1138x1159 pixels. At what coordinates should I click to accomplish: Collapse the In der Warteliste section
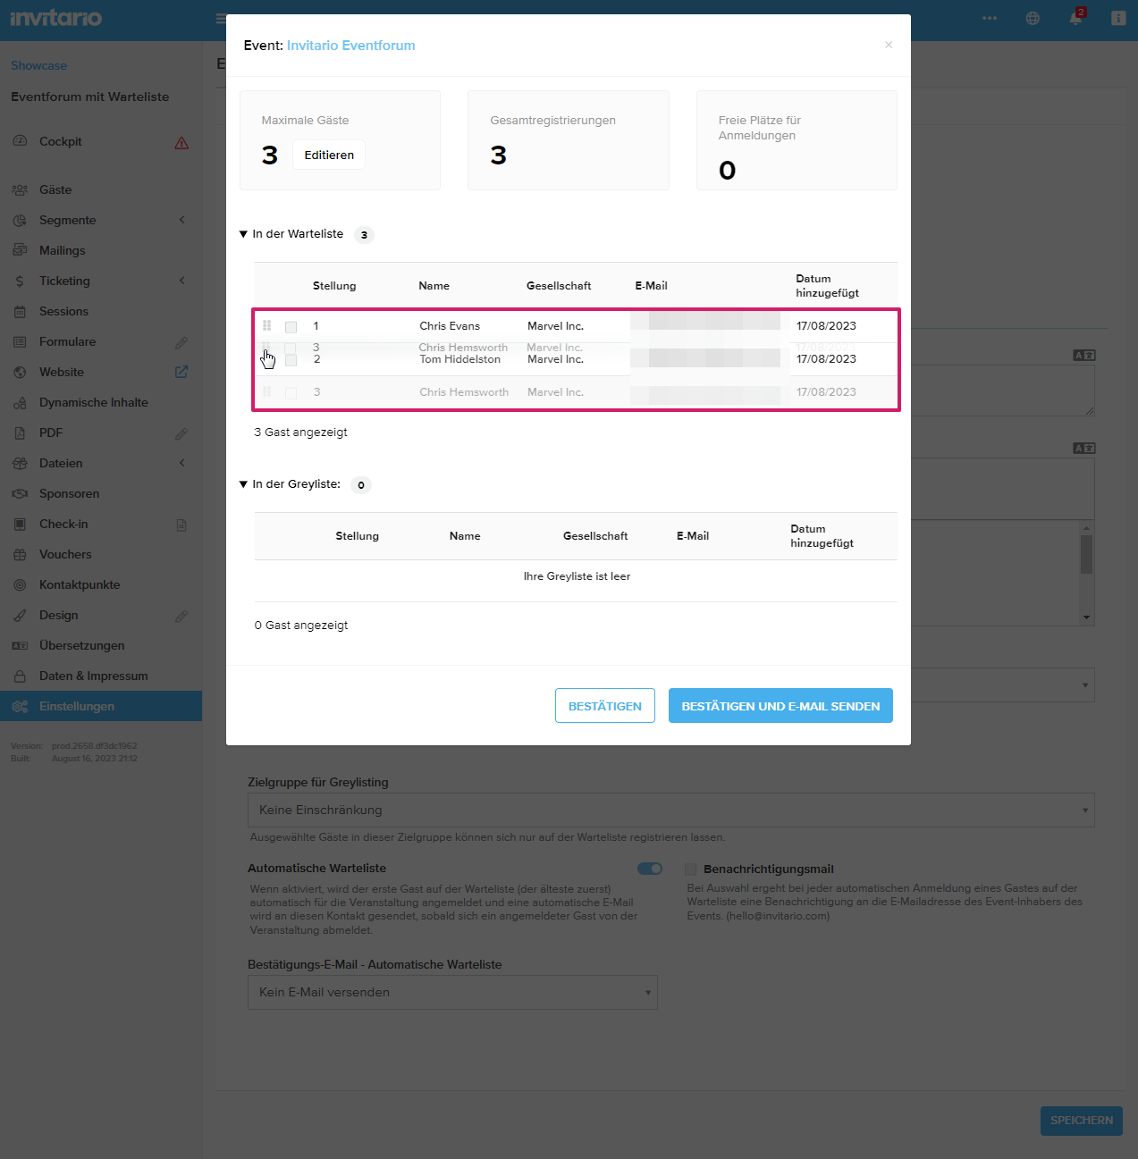(243, 234)
